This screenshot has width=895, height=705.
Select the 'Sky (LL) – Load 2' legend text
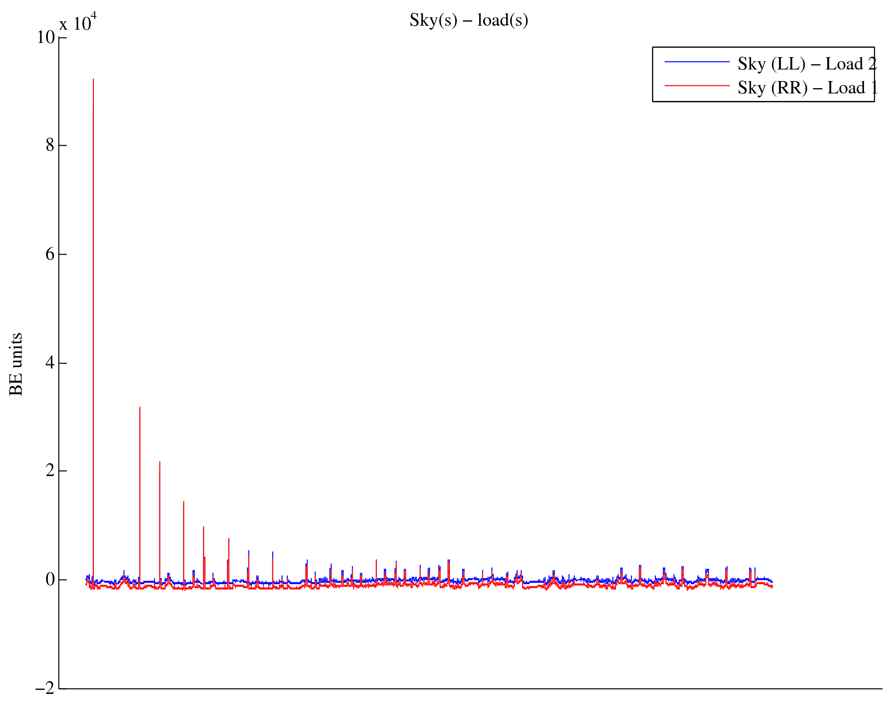(x=806, y=64)
